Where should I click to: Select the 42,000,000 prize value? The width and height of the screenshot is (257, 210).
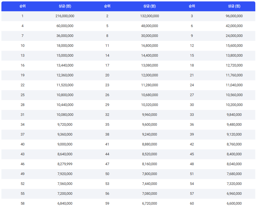tap(234, 26)
